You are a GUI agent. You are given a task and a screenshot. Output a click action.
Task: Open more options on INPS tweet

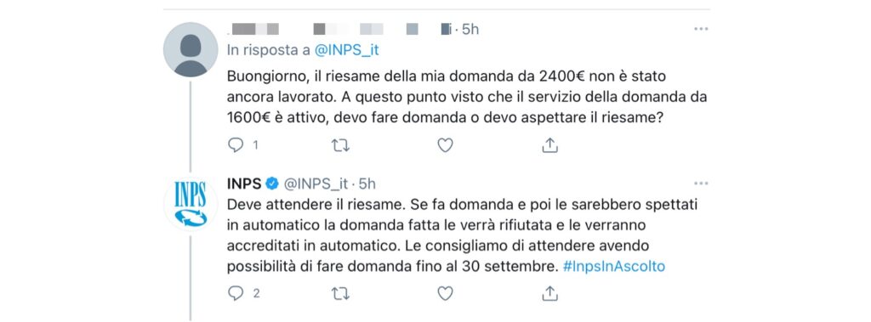pos(701,184)
